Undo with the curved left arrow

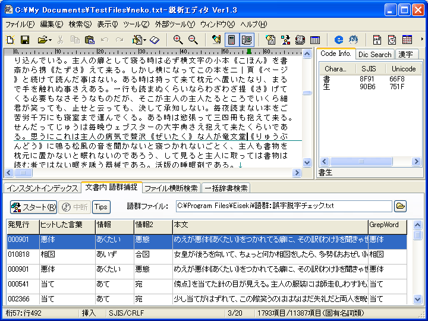[x=105, y=40]
